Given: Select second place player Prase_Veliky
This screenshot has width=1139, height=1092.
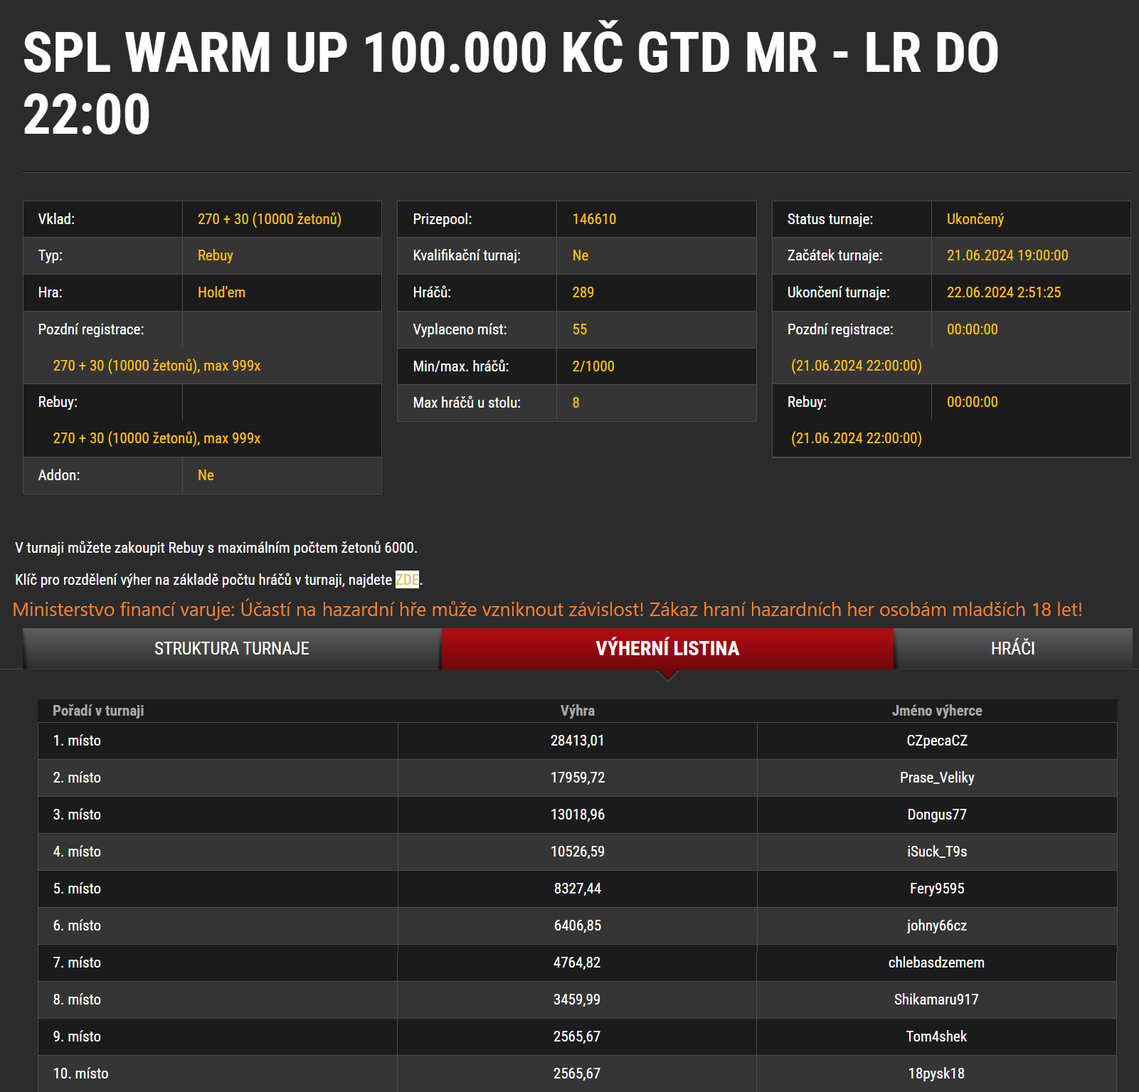Looking at the screenshot, I should tap(937, 778).
